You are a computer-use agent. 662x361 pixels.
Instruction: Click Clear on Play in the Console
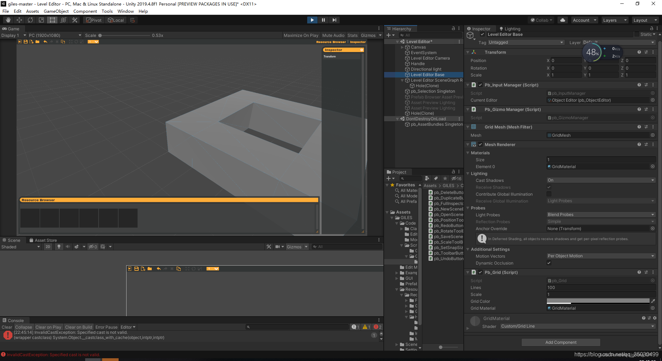point(48,327)
